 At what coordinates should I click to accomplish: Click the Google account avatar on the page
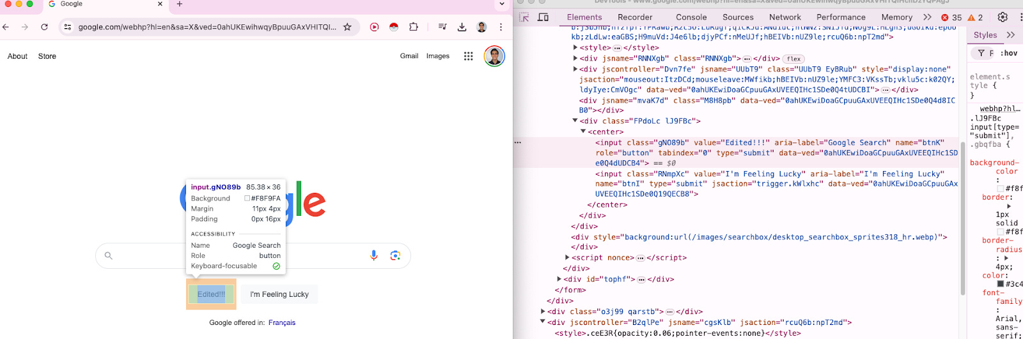tap(494, 56)
